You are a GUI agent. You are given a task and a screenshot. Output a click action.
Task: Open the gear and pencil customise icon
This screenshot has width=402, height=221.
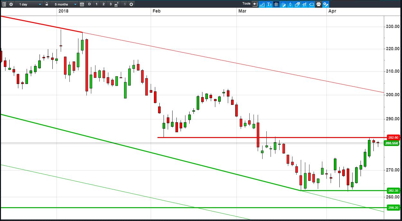[326, 4]
